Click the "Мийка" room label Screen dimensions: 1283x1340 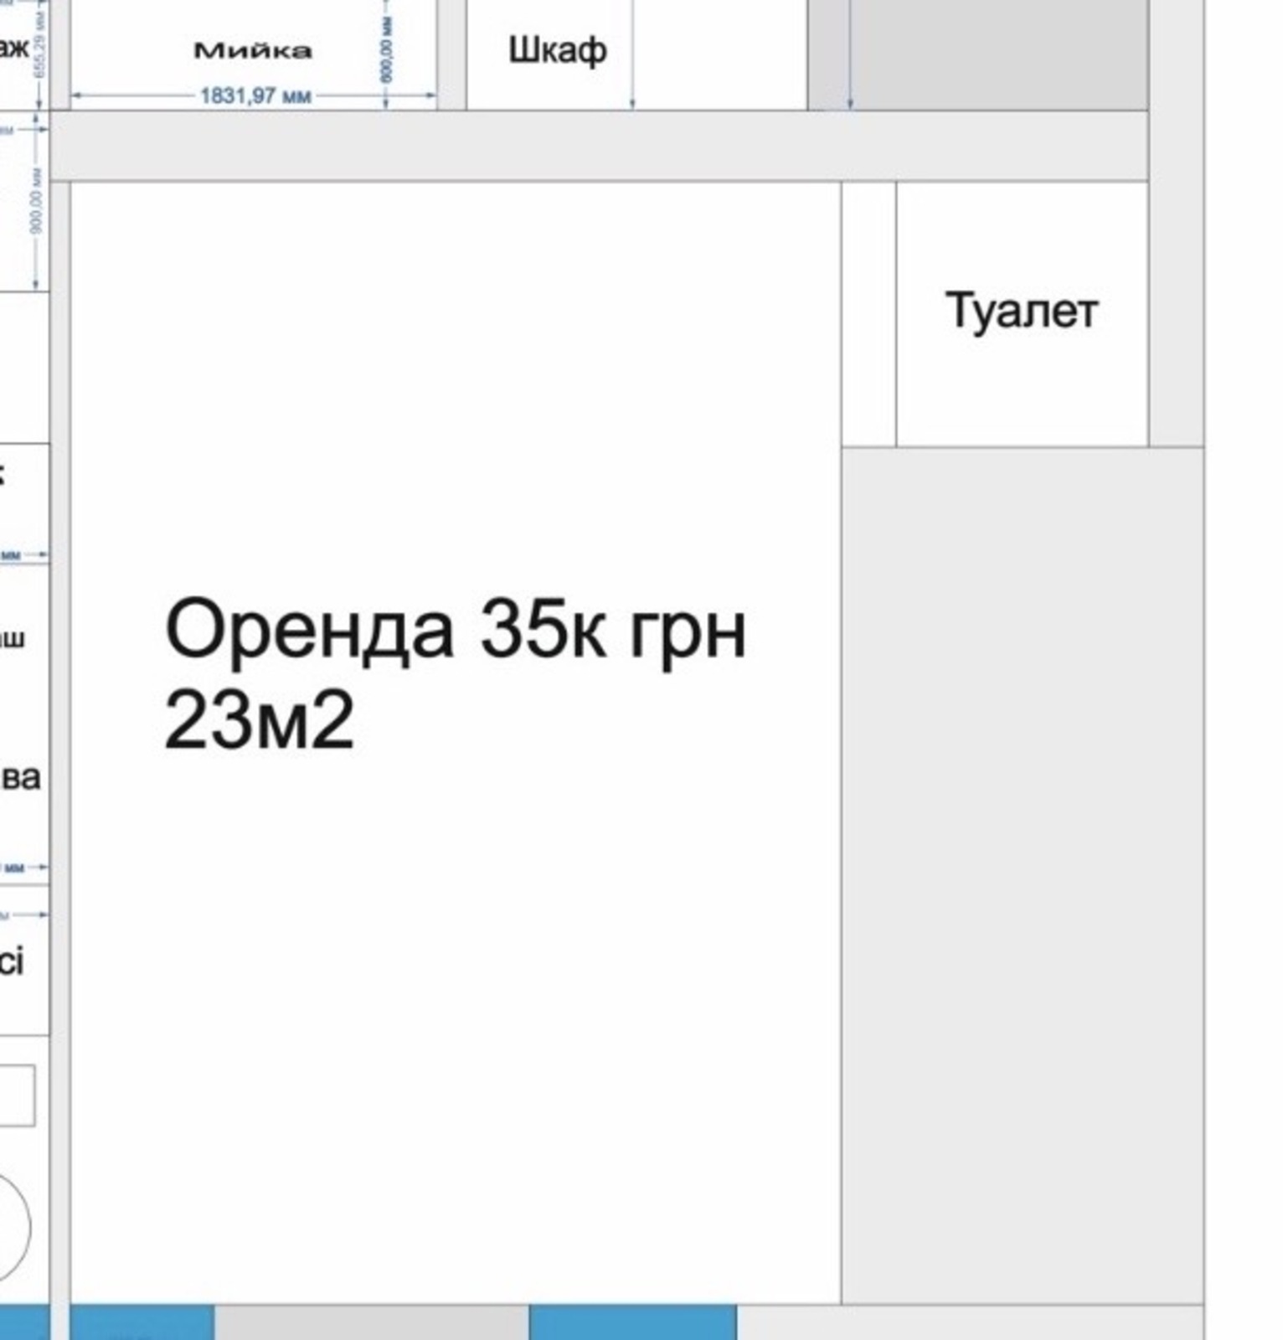click(252, 51)
